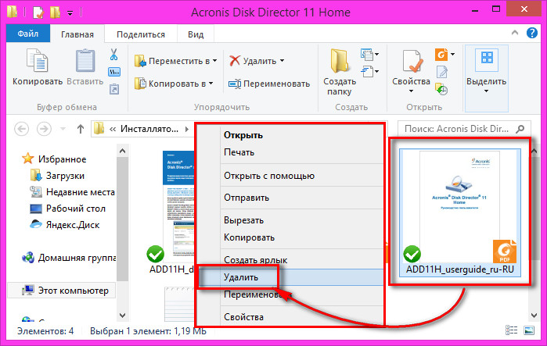Choose Открыть с помощью in context menu

(x=269, y=176)
